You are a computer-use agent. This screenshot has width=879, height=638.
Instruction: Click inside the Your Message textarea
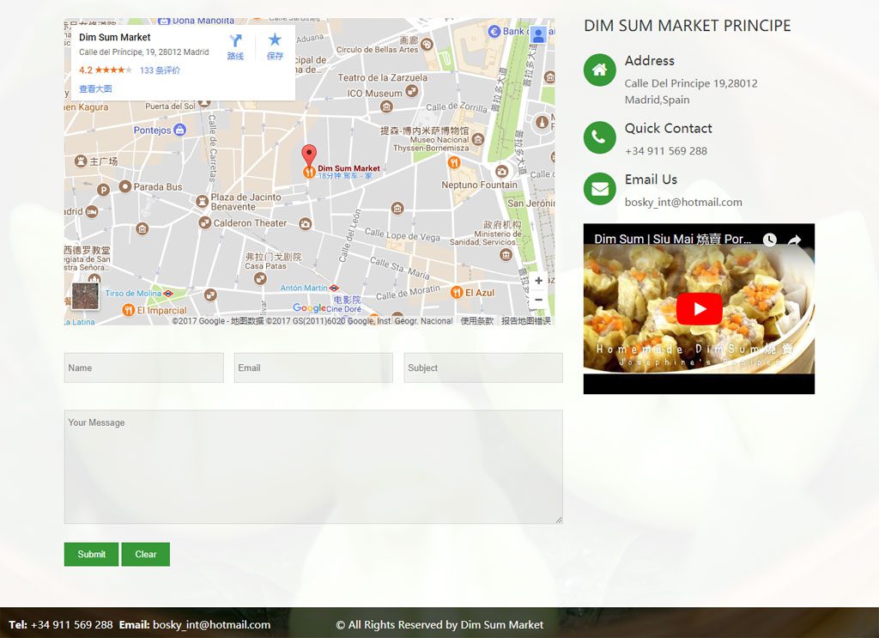[313, 467]
